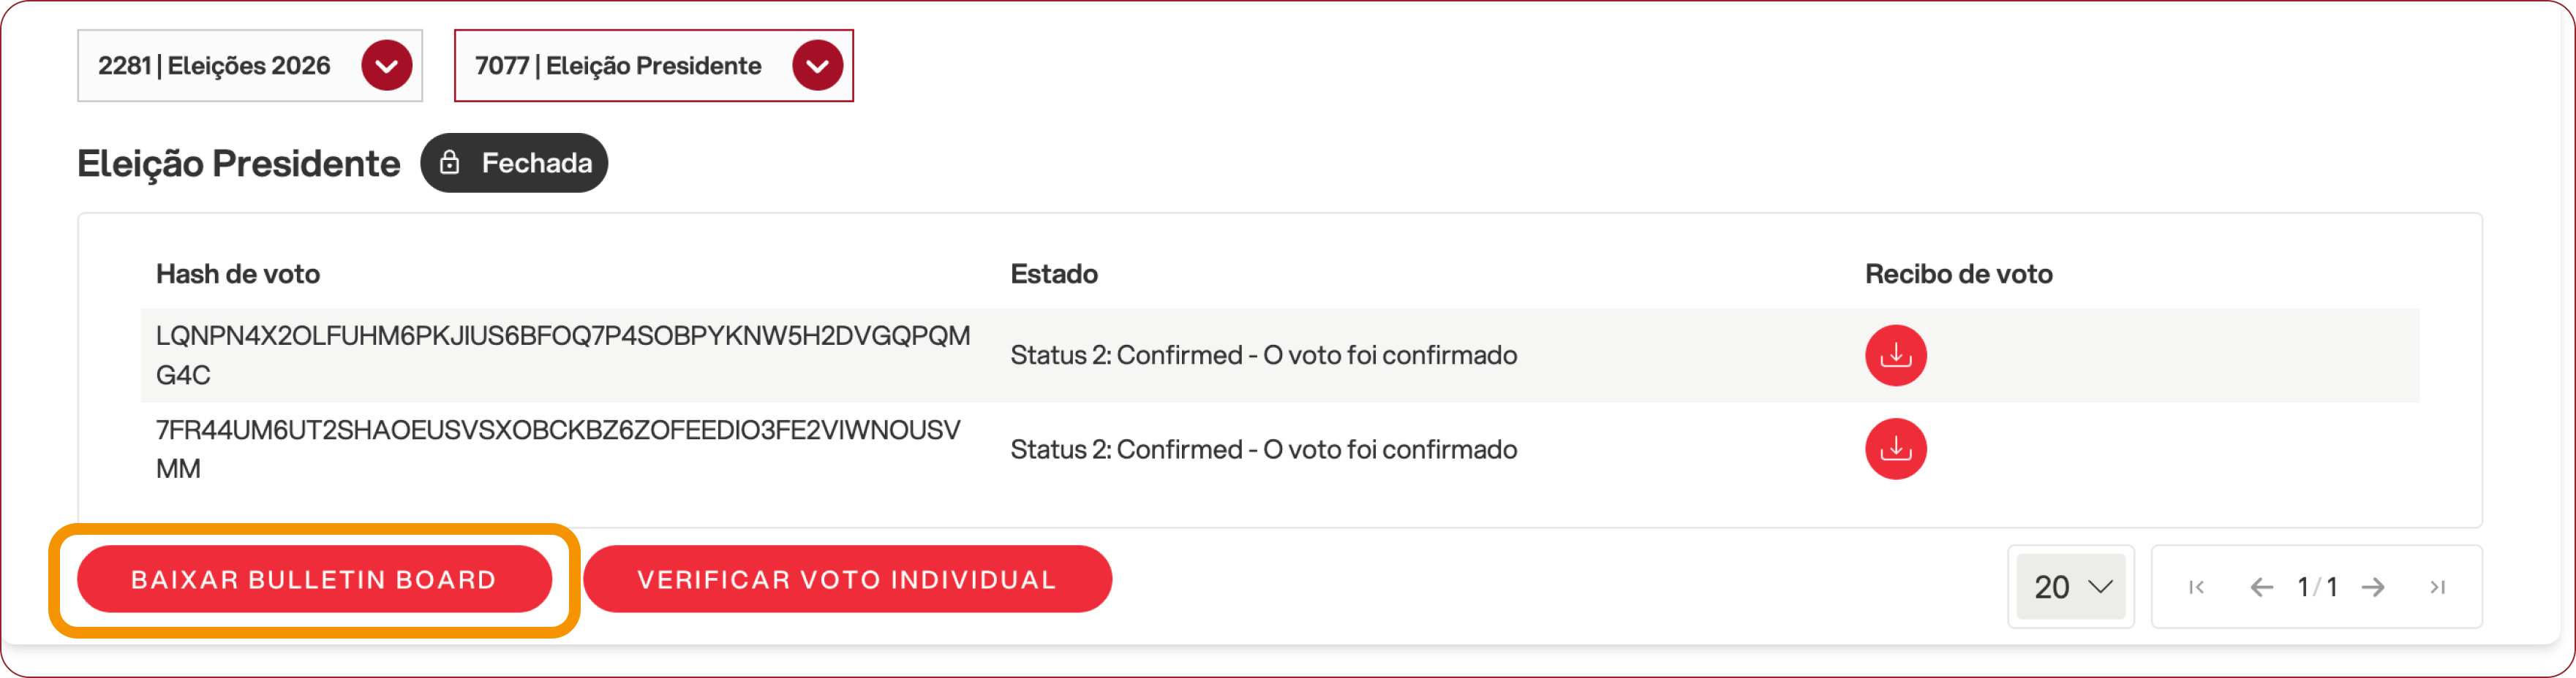Screen dimensions: 2576x678
Task: Go to the previous page arrow
Action: point(2261,587)
